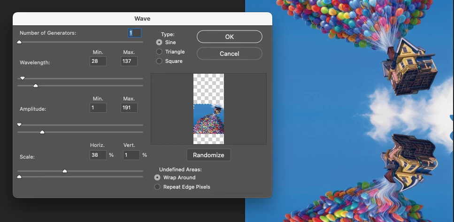Click the Wave dialog title bar
454x222 pixels.
tap(142, 18)
